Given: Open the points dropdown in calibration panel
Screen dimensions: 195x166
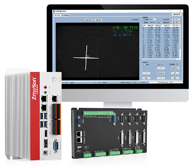Looking at the screenshot, I should [153, 20].
